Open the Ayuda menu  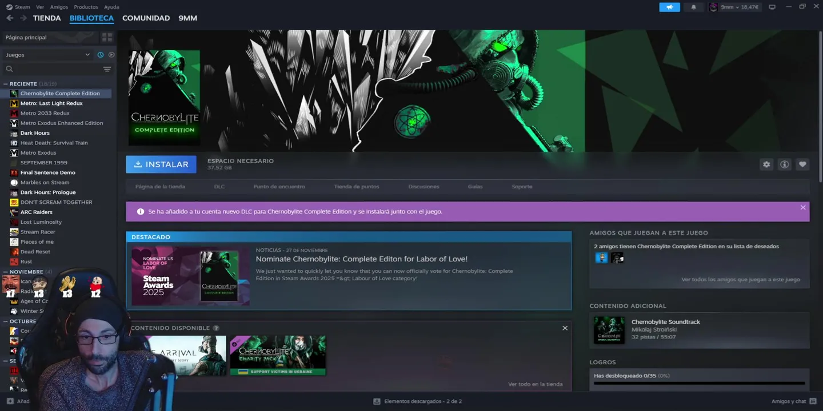coord(111,7)
